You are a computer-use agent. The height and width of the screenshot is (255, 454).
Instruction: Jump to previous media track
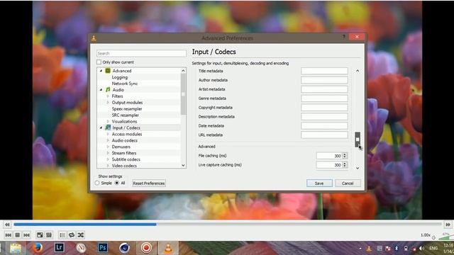pos(9,235)
